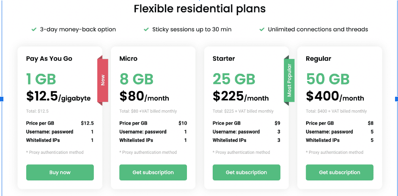
Task: Click the $80/month price
Action: [x=144, y=97]
